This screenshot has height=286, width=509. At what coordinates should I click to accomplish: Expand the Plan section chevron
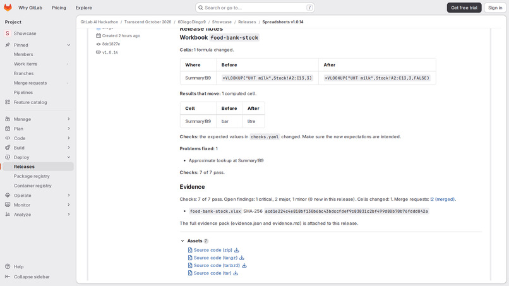(x=68, y=129)
